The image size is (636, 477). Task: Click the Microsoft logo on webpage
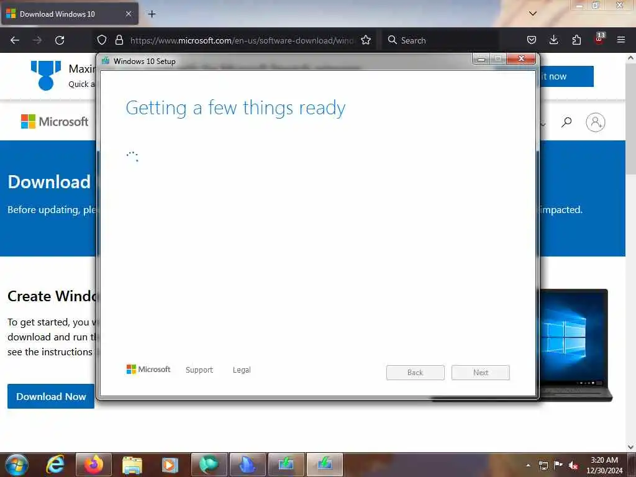pos(55,121)
